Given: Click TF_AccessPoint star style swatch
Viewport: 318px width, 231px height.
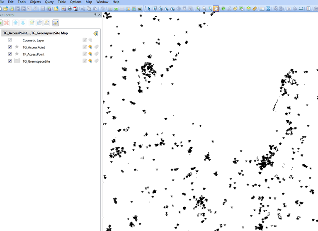Looking at the screenshot, I should coord(17,54).
